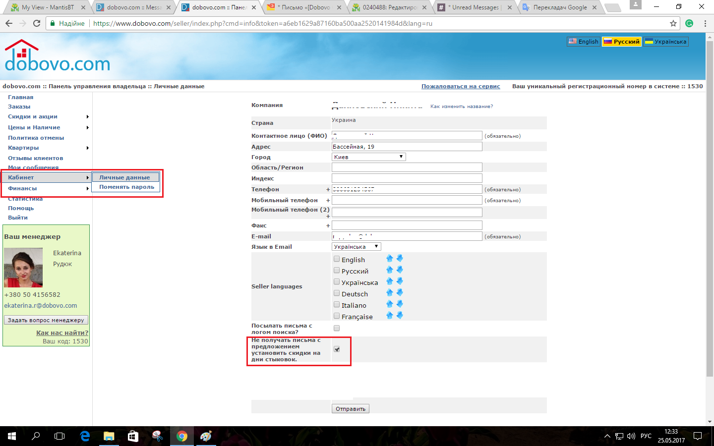Check the Русский seller language box
The image size is (714, 446).
coord(337,270)
